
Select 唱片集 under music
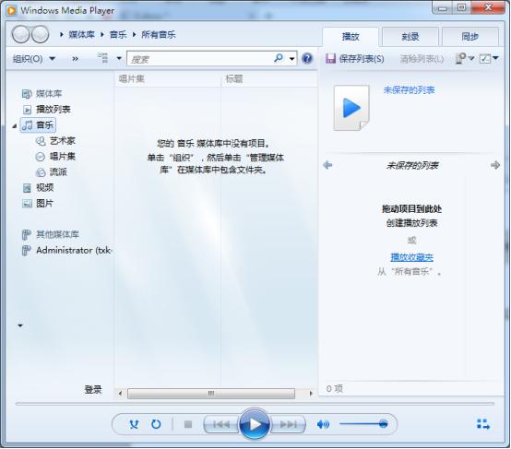point(55,157)
